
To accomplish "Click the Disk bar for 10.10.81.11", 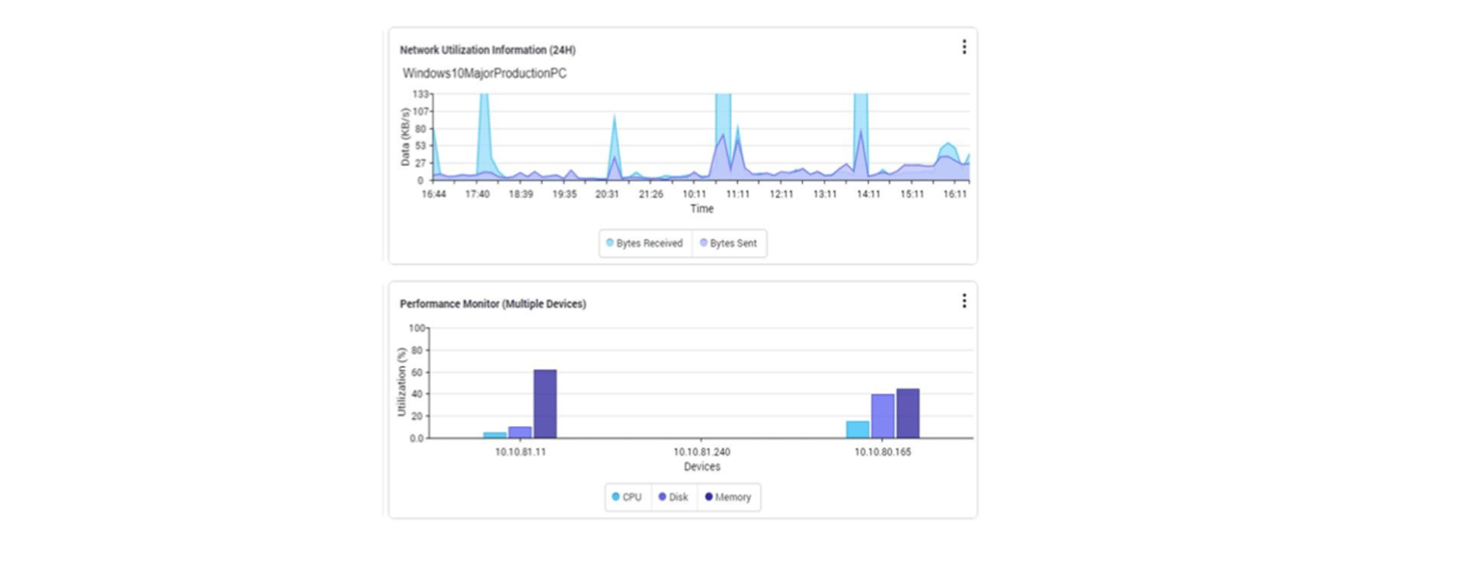I will click(x=520, y=433).
